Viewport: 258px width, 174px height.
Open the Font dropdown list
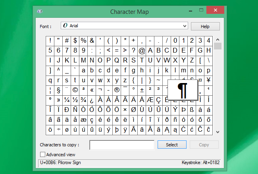[x=184, y=26]
